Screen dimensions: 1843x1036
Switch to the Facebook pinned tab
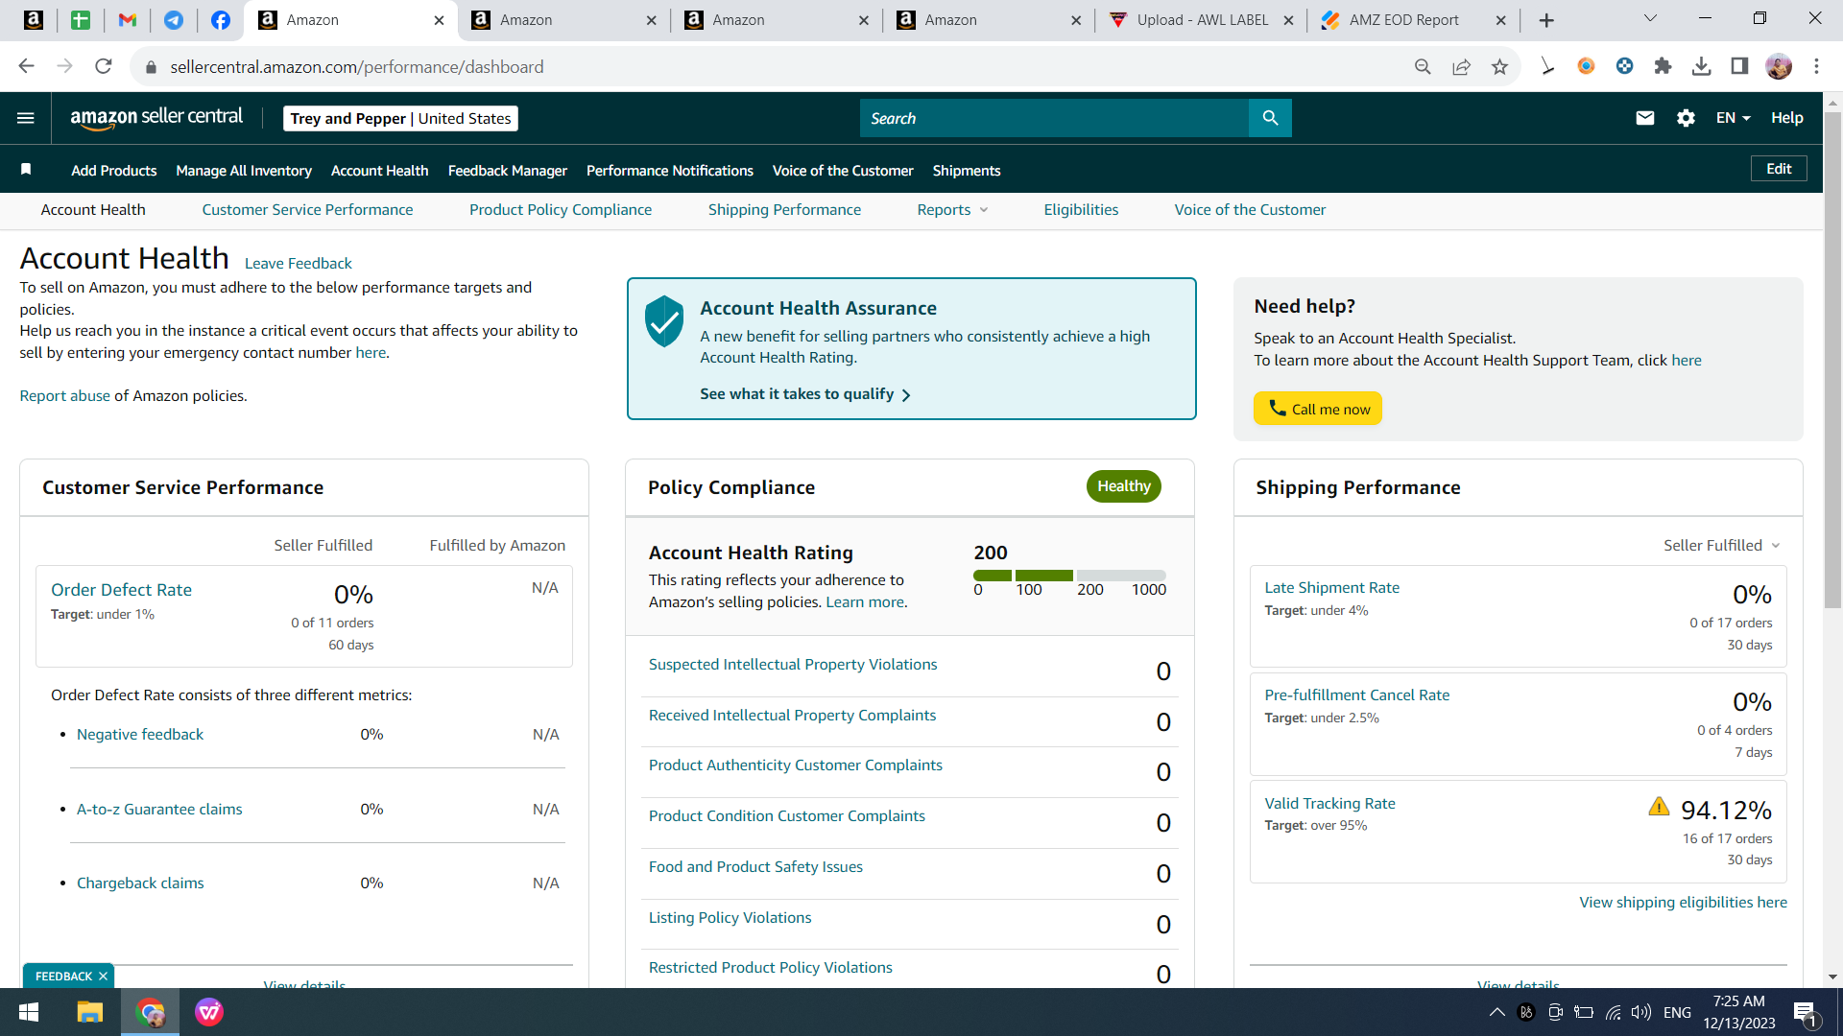(220, 20)
